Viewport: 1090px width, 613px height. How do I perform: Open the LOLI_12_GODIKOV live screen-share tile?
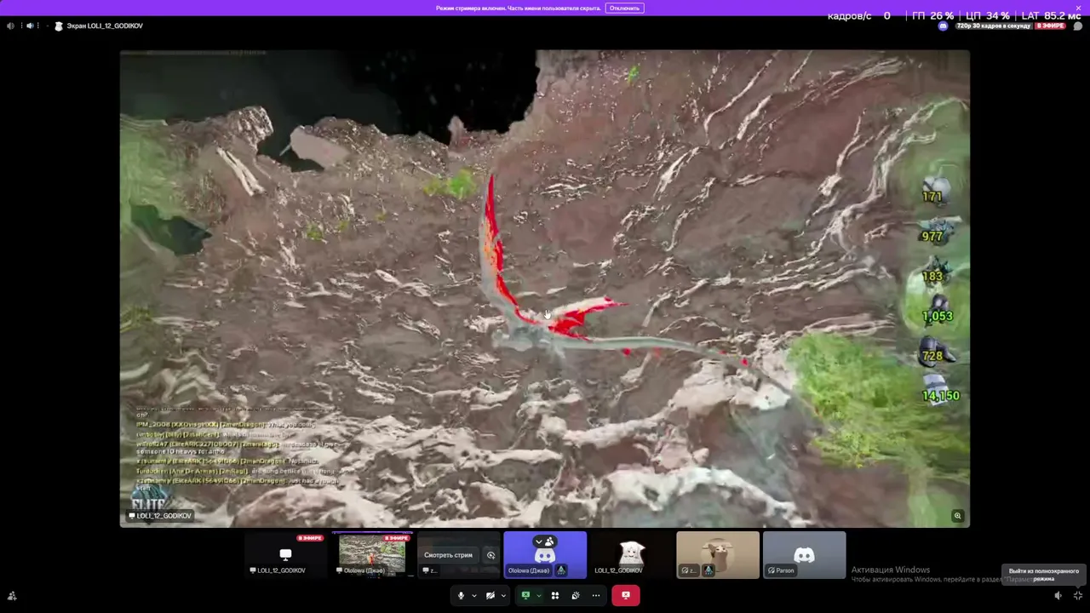pyautogui.click(x=285, y=555)
